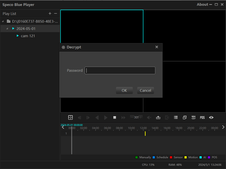Decrease the 30s skip interval
The width and height of the screenshot is (226, 169).
pos(132,117)
